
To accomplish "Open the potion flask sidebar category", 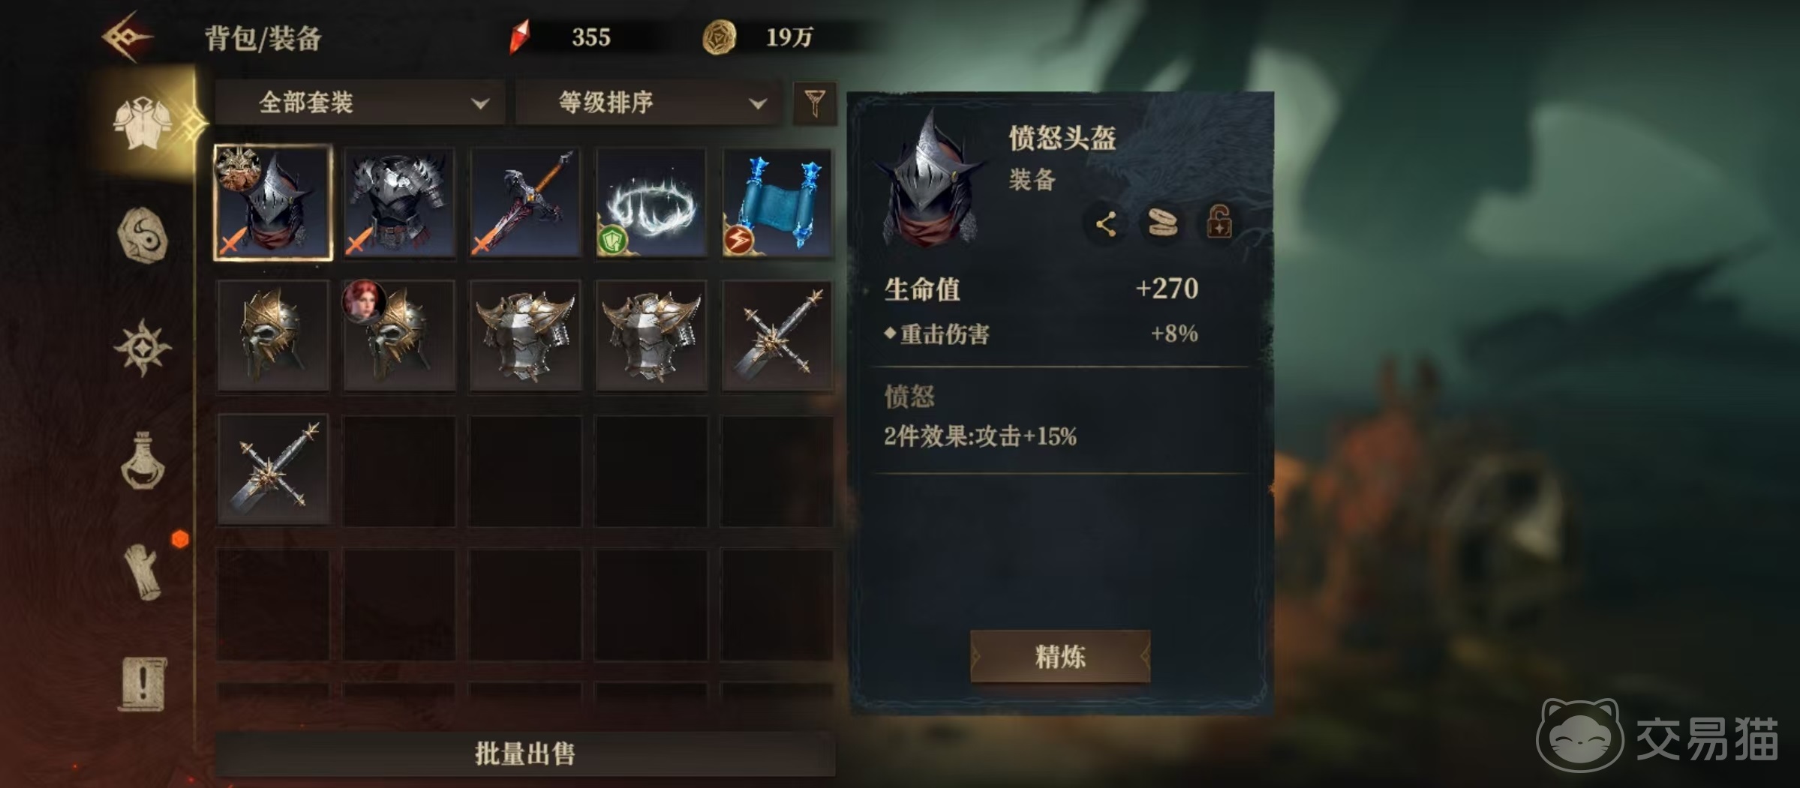I will (143, 461).
